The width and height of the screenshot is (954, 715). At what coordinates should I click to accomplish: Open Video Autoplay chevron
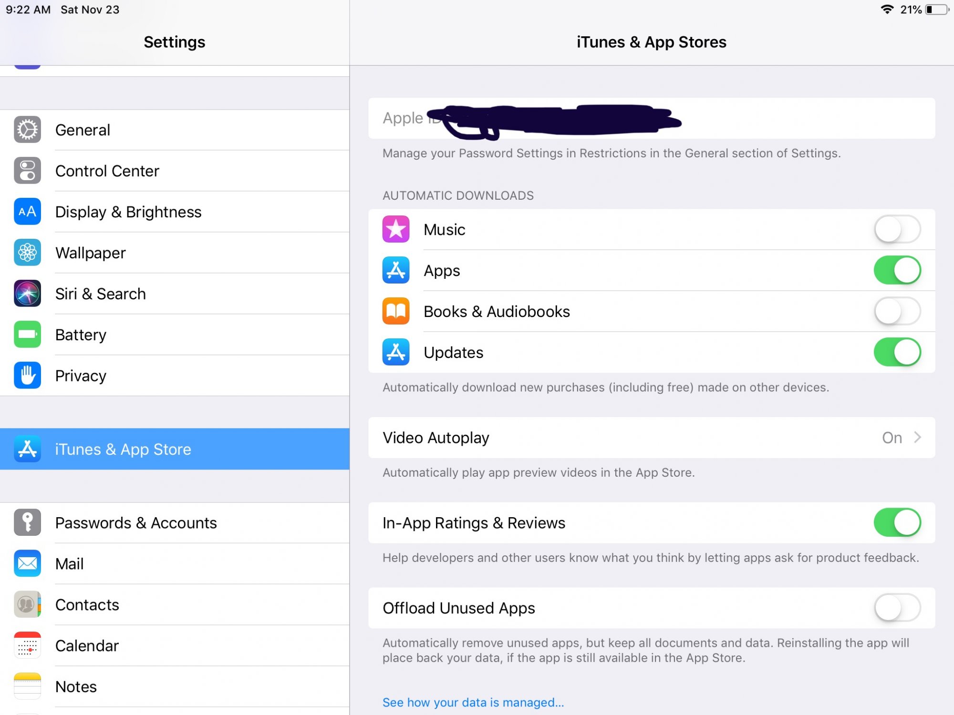coord(917,437)
